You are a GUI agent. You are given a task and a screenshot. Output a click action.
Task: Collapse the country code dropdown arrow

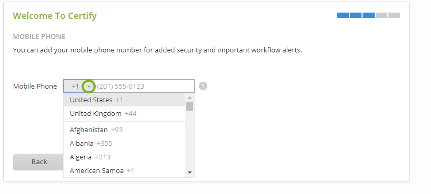pos(89,87)
